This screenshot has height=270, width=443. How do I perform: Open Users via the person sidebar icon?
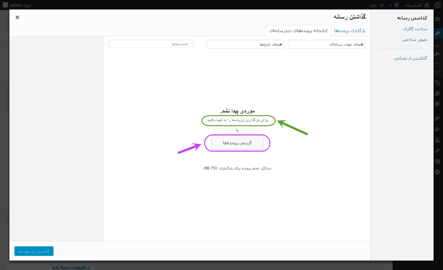tap(437, 140)
